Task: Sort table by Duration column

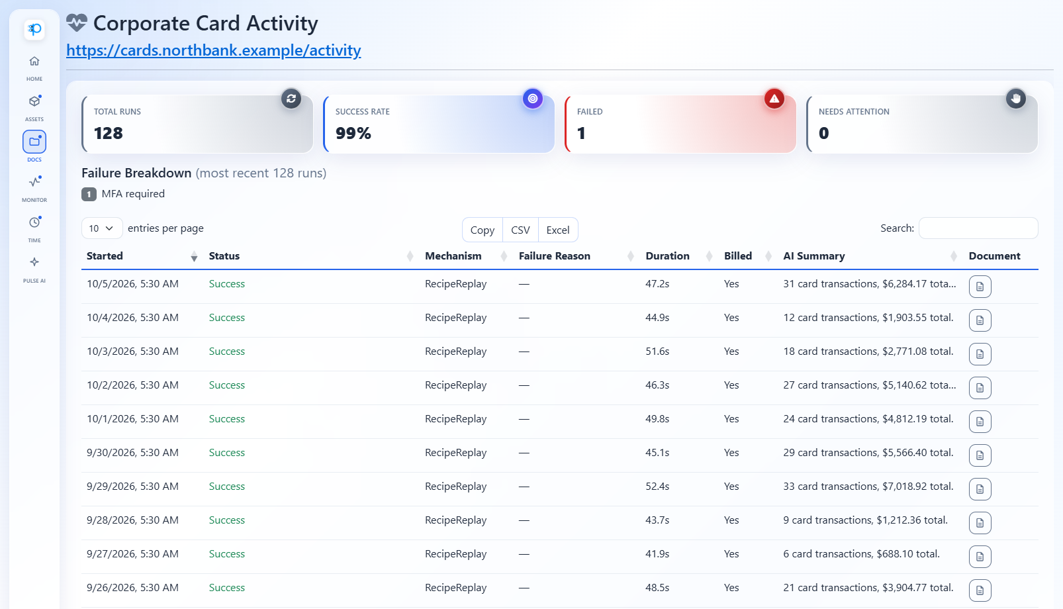Action: (x=680, y=256)
